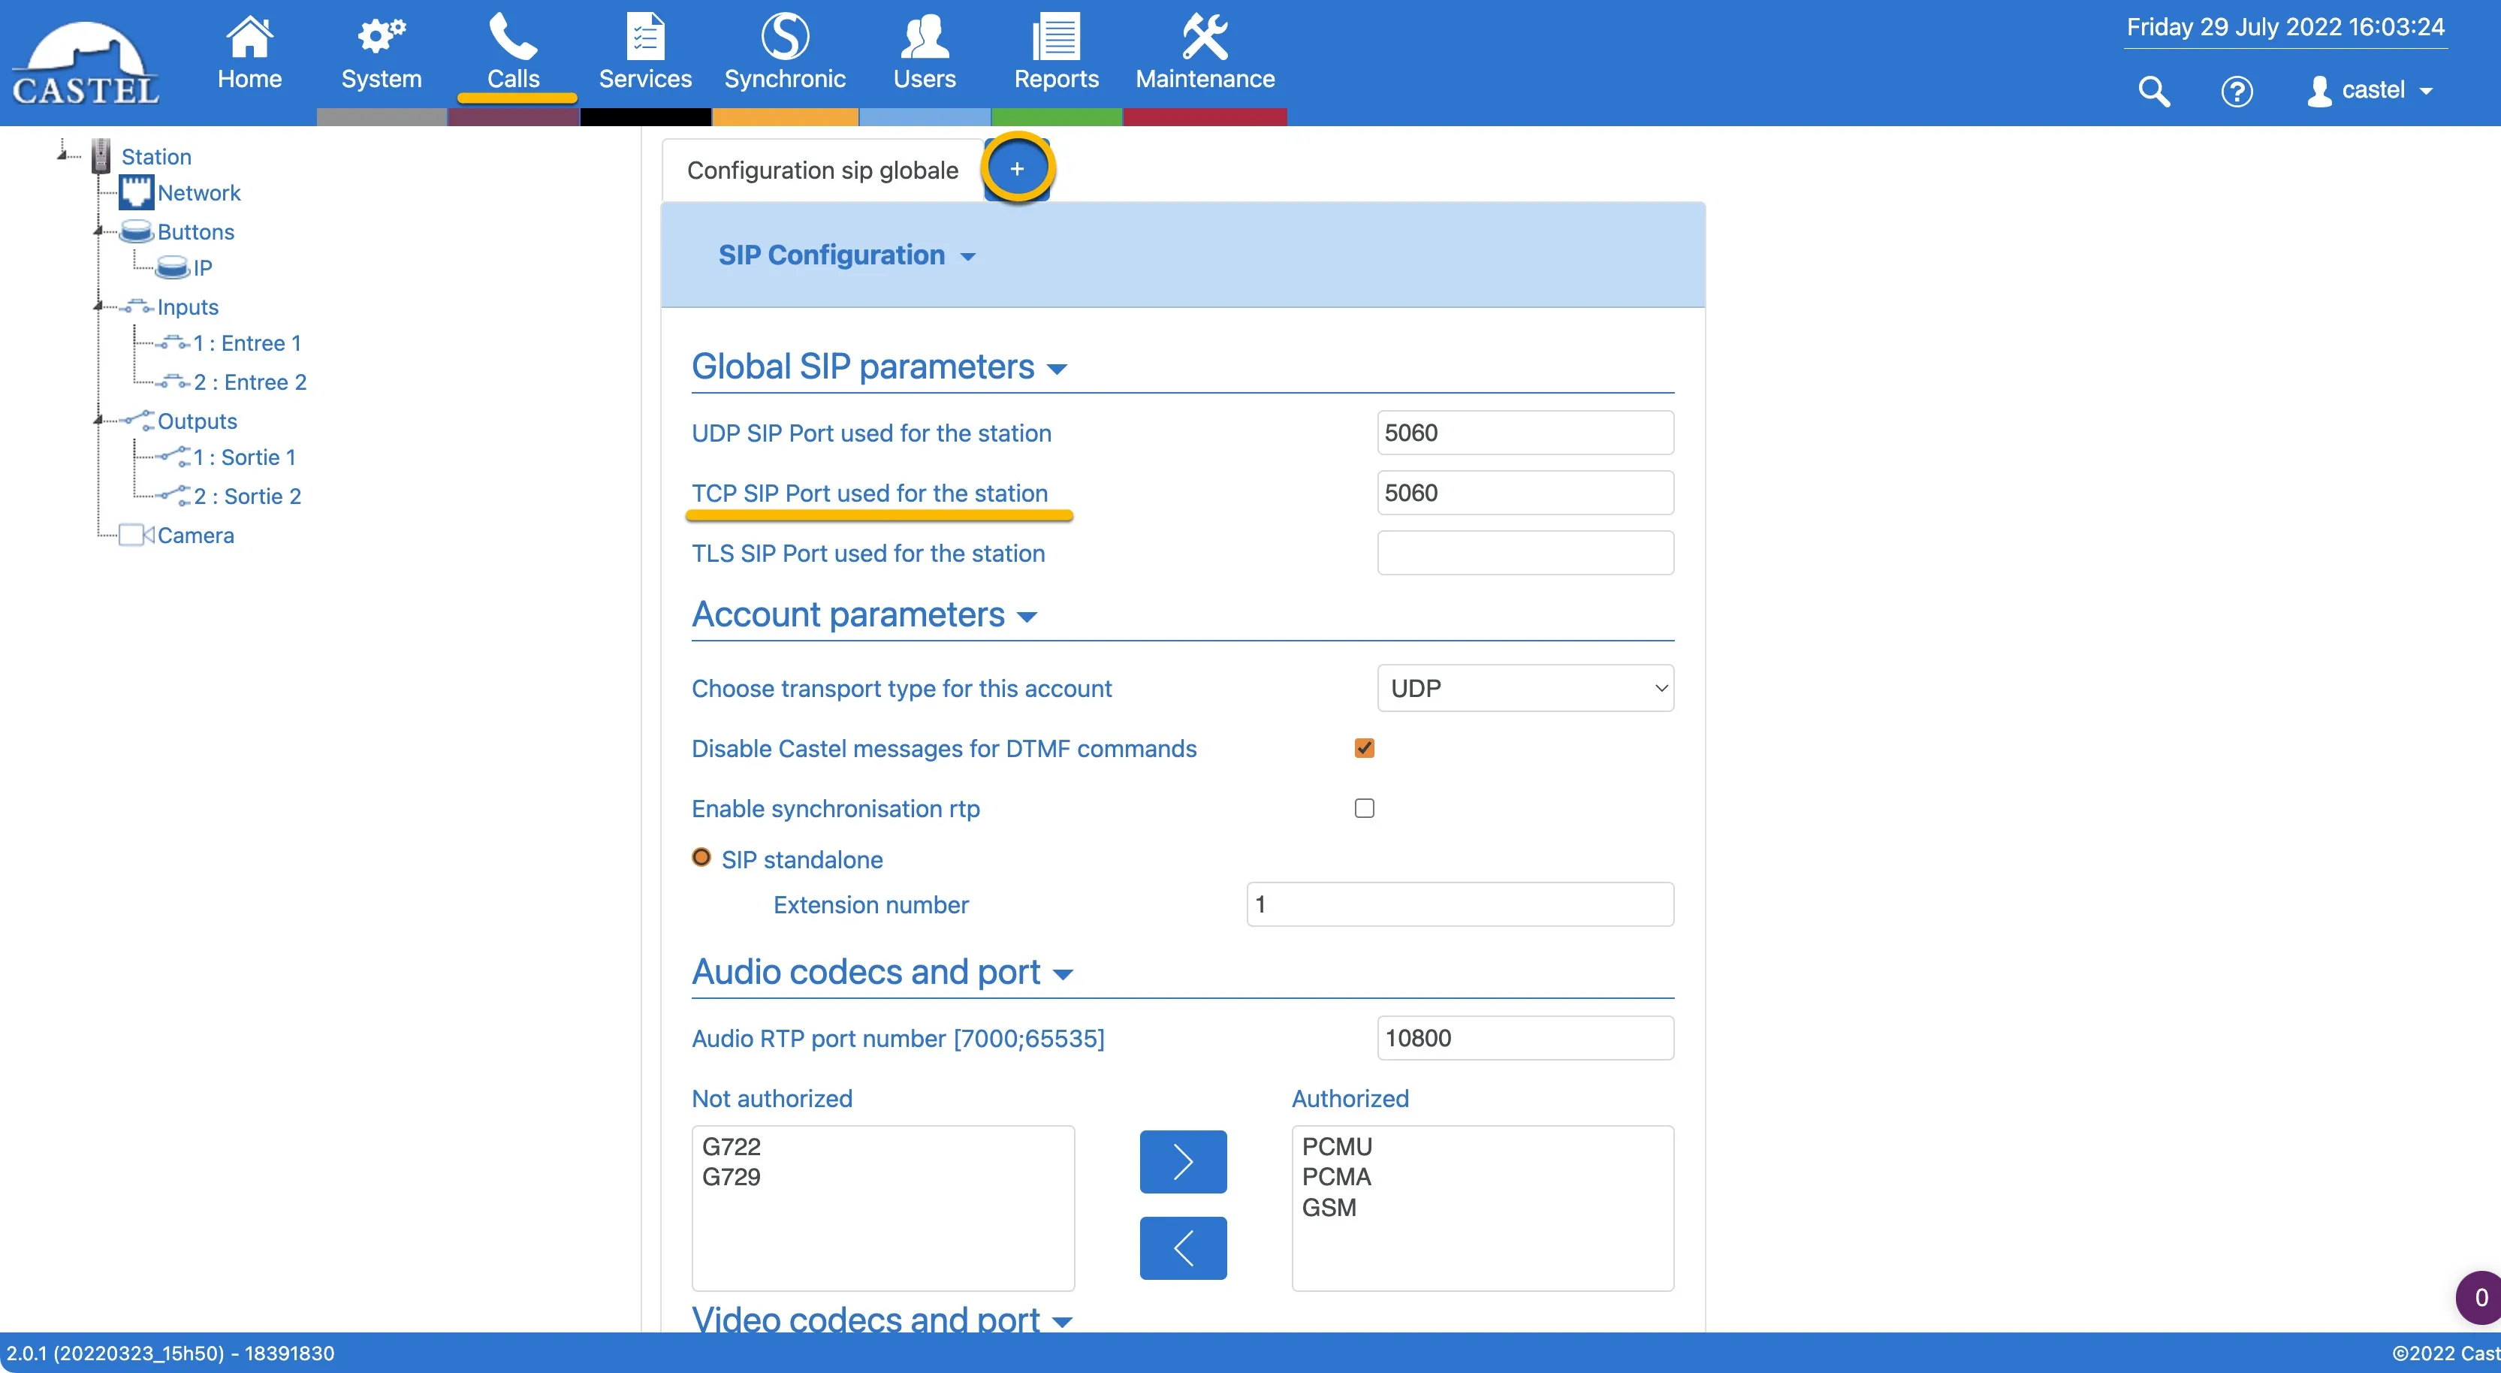Select G729 in Not authorized list

pos(731,1177)
